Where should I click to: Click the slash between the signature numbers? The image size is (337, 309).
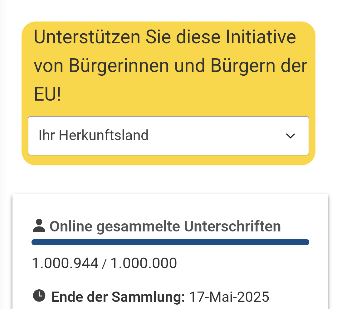[105, 264]
